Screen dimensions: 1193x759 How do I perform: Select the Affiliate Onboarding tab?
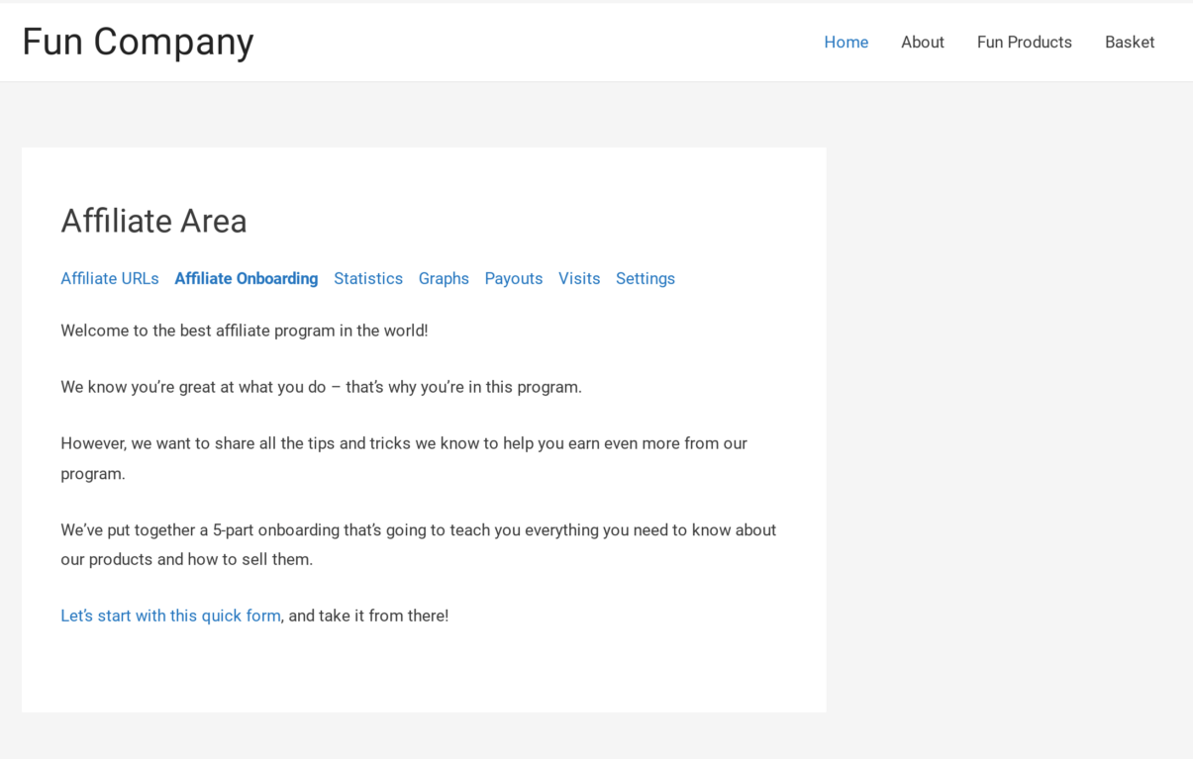tap(246, 278)
